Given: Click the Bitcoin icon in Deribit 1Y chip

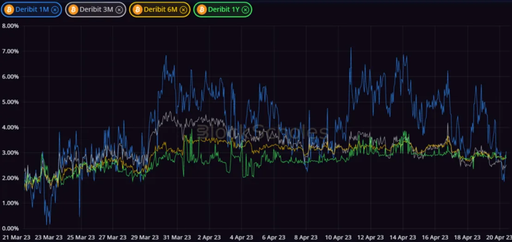Looking at the screenshot, I should pos(201,9).
